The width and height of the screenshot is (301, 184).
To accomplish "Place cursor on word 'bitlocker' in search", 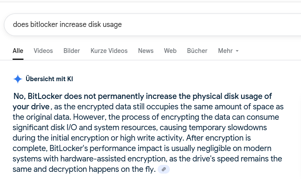I will pos(44,25).
